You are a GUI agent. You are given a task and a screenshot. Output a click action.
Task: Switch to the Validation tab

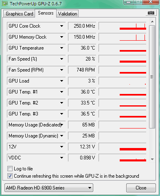click(68, 14)
